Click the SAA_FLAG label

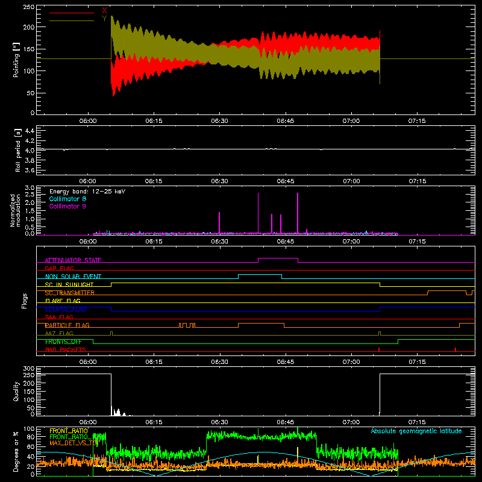tap(59, 317)
